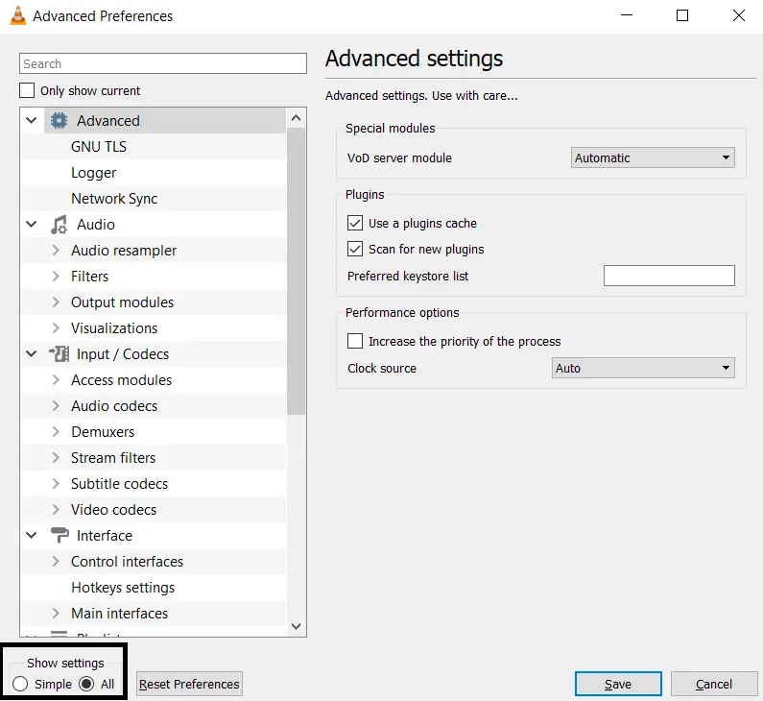The width and height of the screenshot is (763, 701).
Task: Select Main interfaces tree label
Action: [119, 614]
